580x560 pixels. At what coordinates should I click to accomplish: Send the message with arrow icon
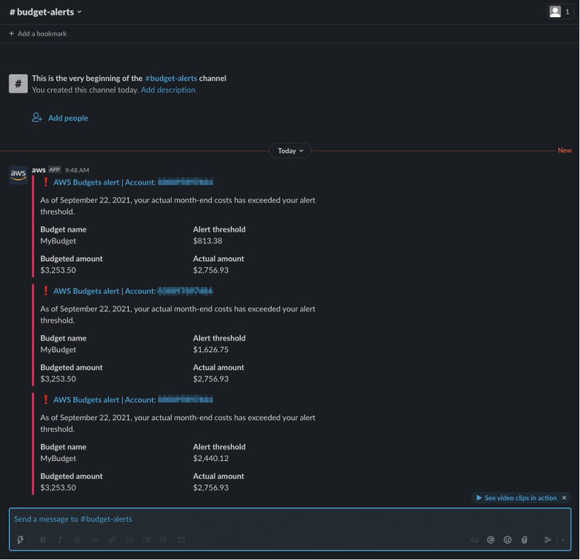548,540
